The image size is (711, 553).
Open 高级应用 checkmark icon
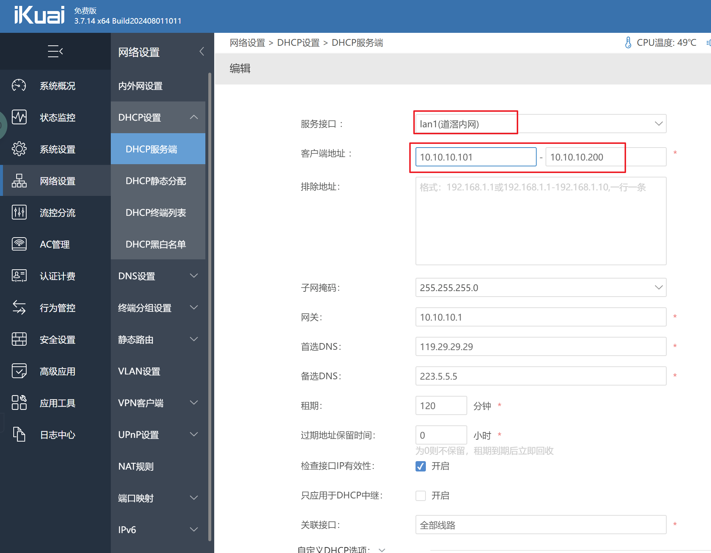pos(19,371)
